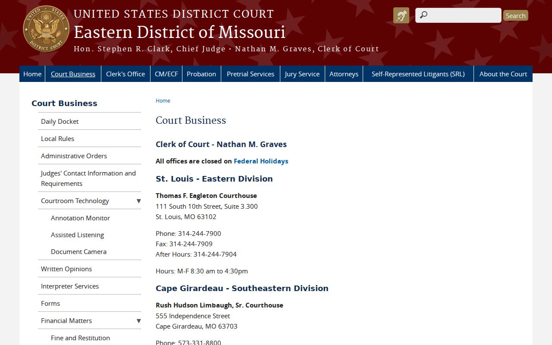Select Fine and Restitution sub-item
The image size is (552, 345).
[80, 338]
